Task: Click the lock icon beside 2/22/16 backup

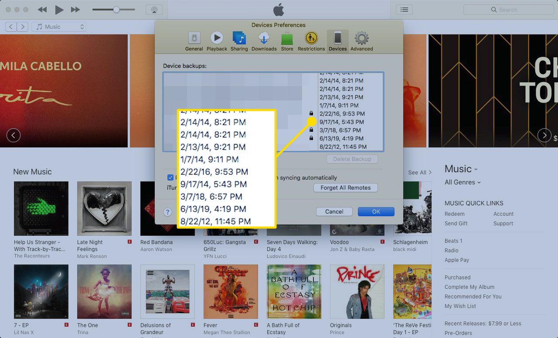Action: pyautogui.click(x=311, y=114)
